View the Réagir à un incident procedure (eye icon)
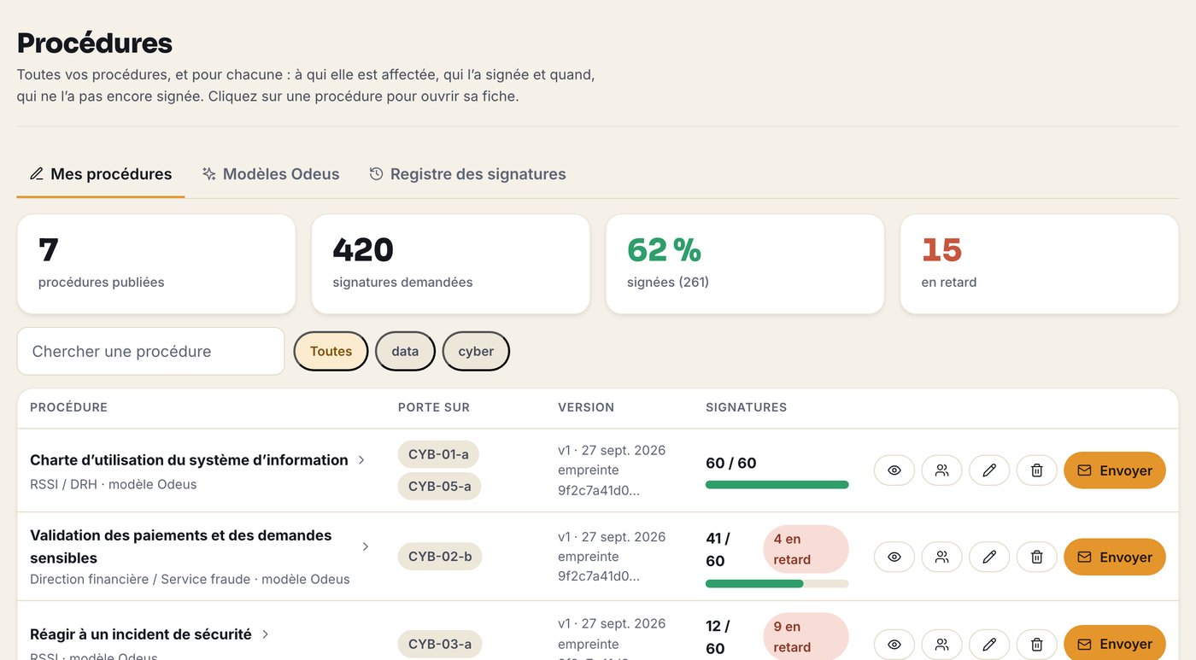Image resolution: width=1196 pixels, height=660 pixels. 894,644
